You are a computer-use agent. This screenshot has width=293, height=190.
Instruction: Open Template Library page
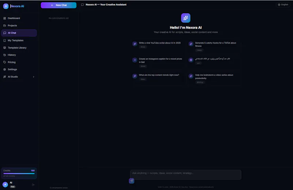19,48
